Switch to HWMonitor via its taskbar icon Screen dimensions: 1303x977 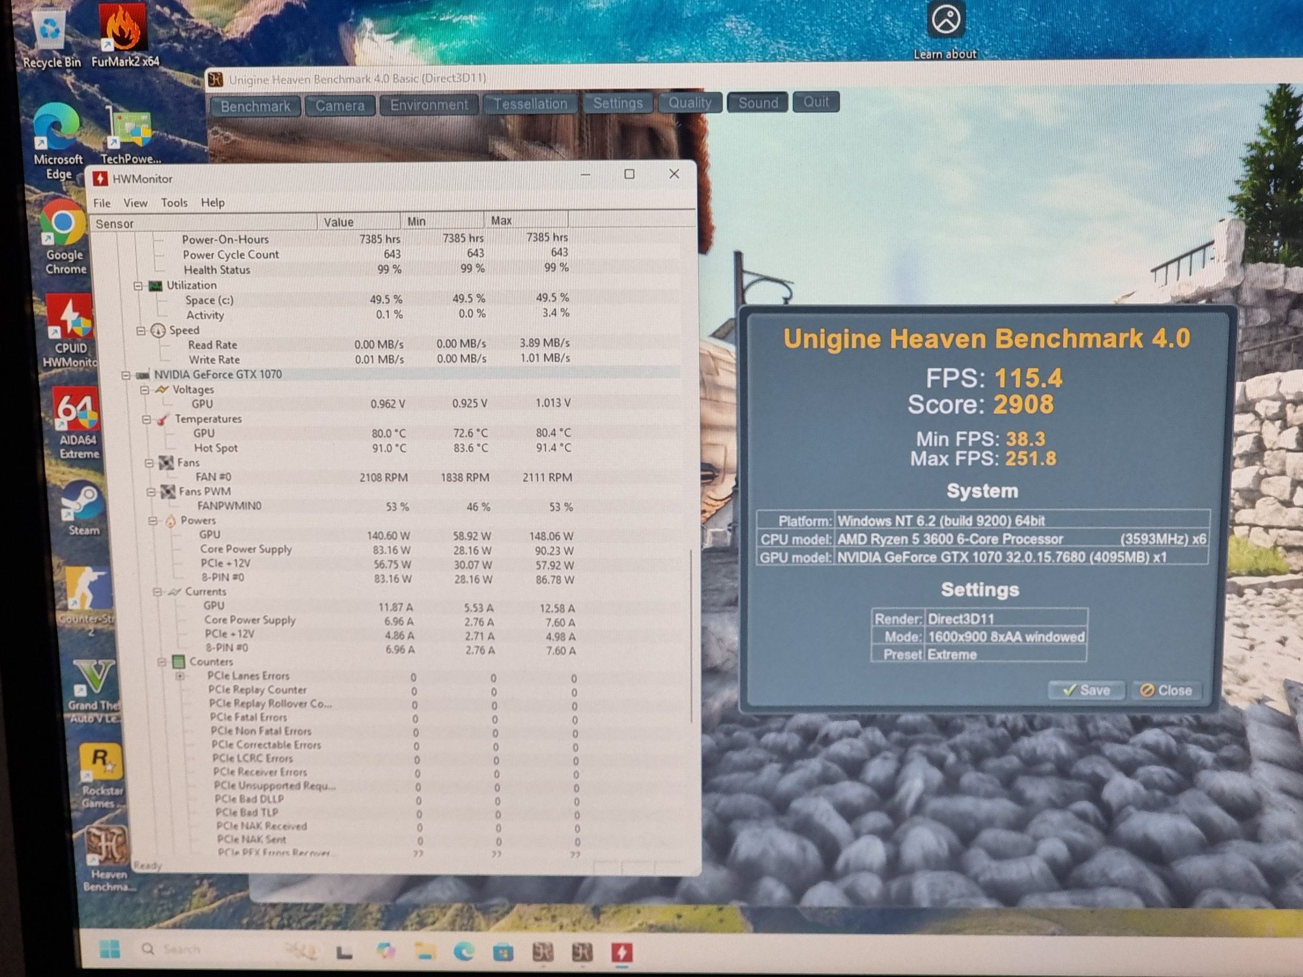pyautogui.click(x=622, y=952)
